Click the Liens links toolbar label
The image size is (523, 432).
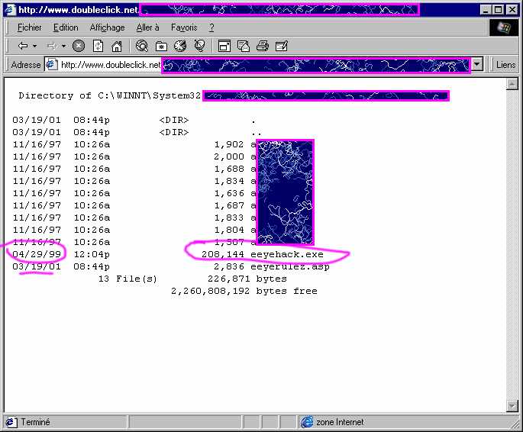[505, 65]
